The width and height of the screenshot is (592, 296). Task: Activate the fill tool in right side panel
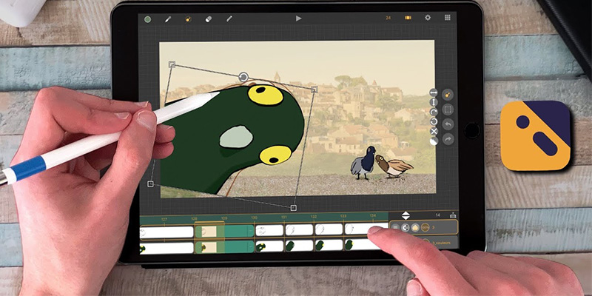point(448,95)
